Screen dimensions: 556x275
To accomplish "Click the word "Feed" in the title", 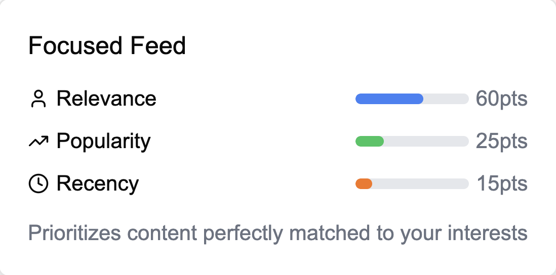I will click(x=158, y=46).
